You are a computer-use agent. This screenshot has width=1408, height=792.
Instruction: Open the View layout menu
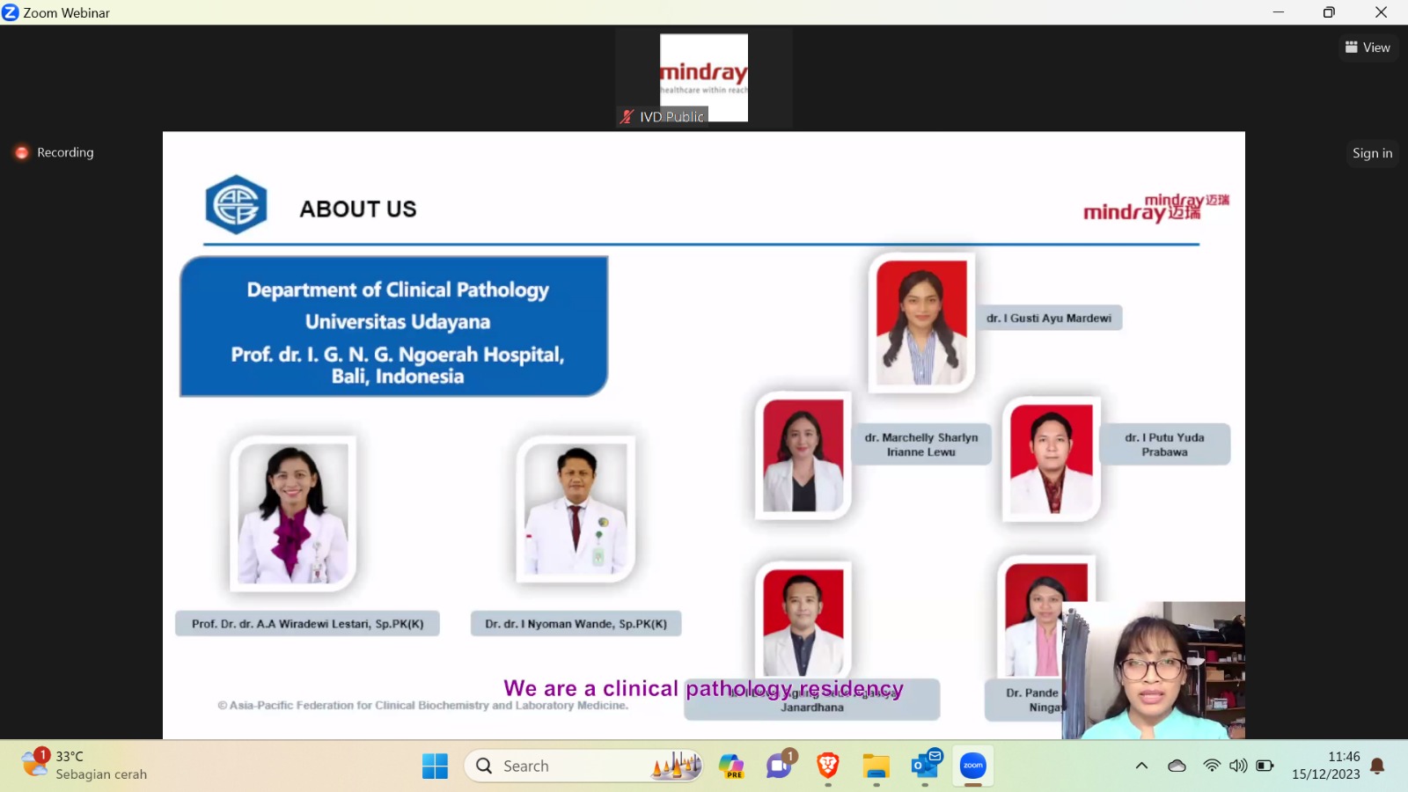point(1368,48)
